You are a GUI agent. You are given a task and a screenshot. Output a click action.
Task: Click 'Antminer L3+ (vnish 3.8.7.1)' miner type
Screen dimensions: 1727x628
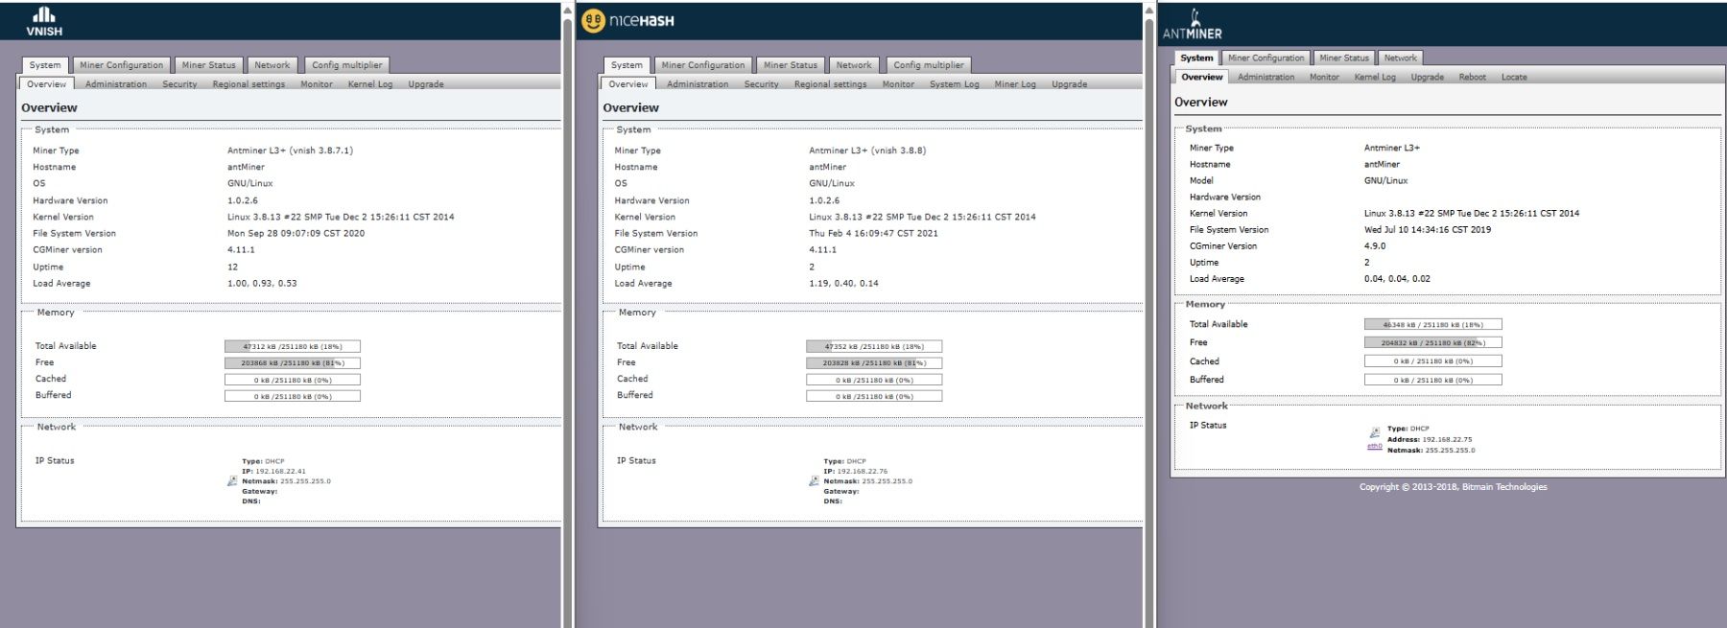click(x=290, y=151)
